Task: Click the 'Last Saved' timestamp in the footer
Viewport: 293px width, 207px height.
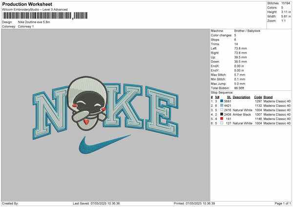Action: coord(96,204)
